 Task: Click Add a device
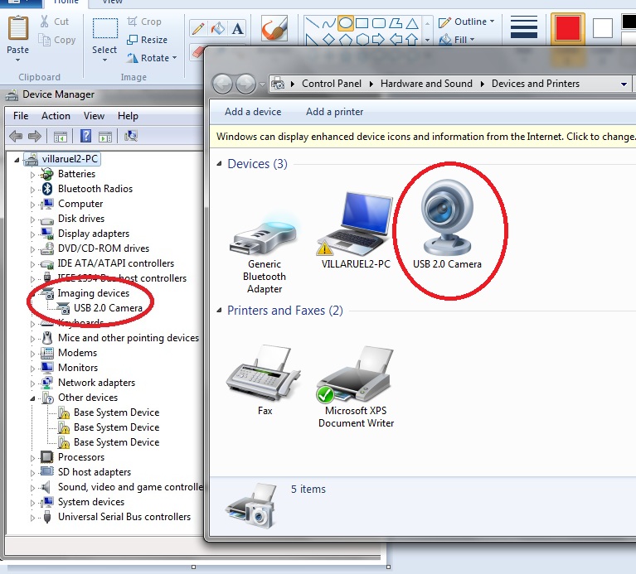(253, 112)
